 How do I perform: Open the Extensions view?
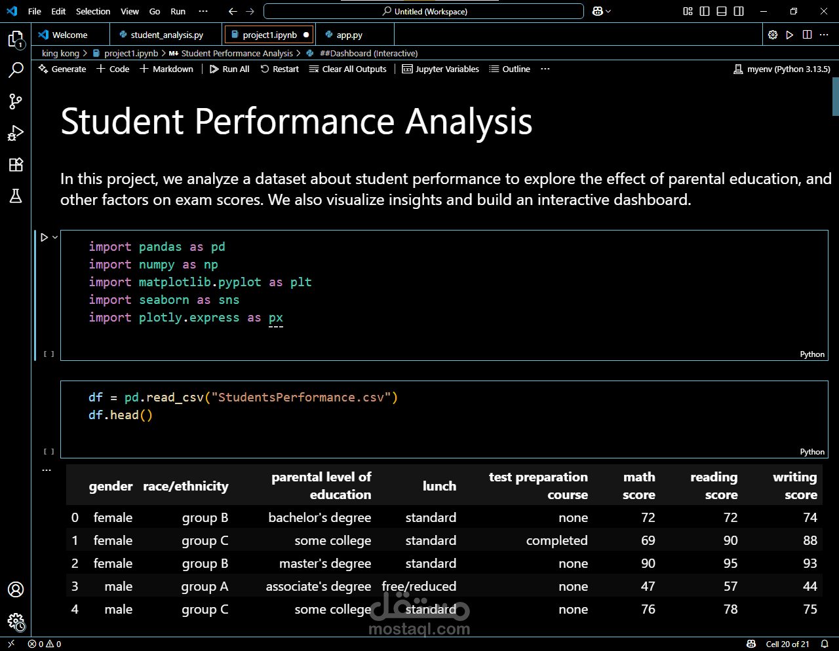tap(16, 164)
